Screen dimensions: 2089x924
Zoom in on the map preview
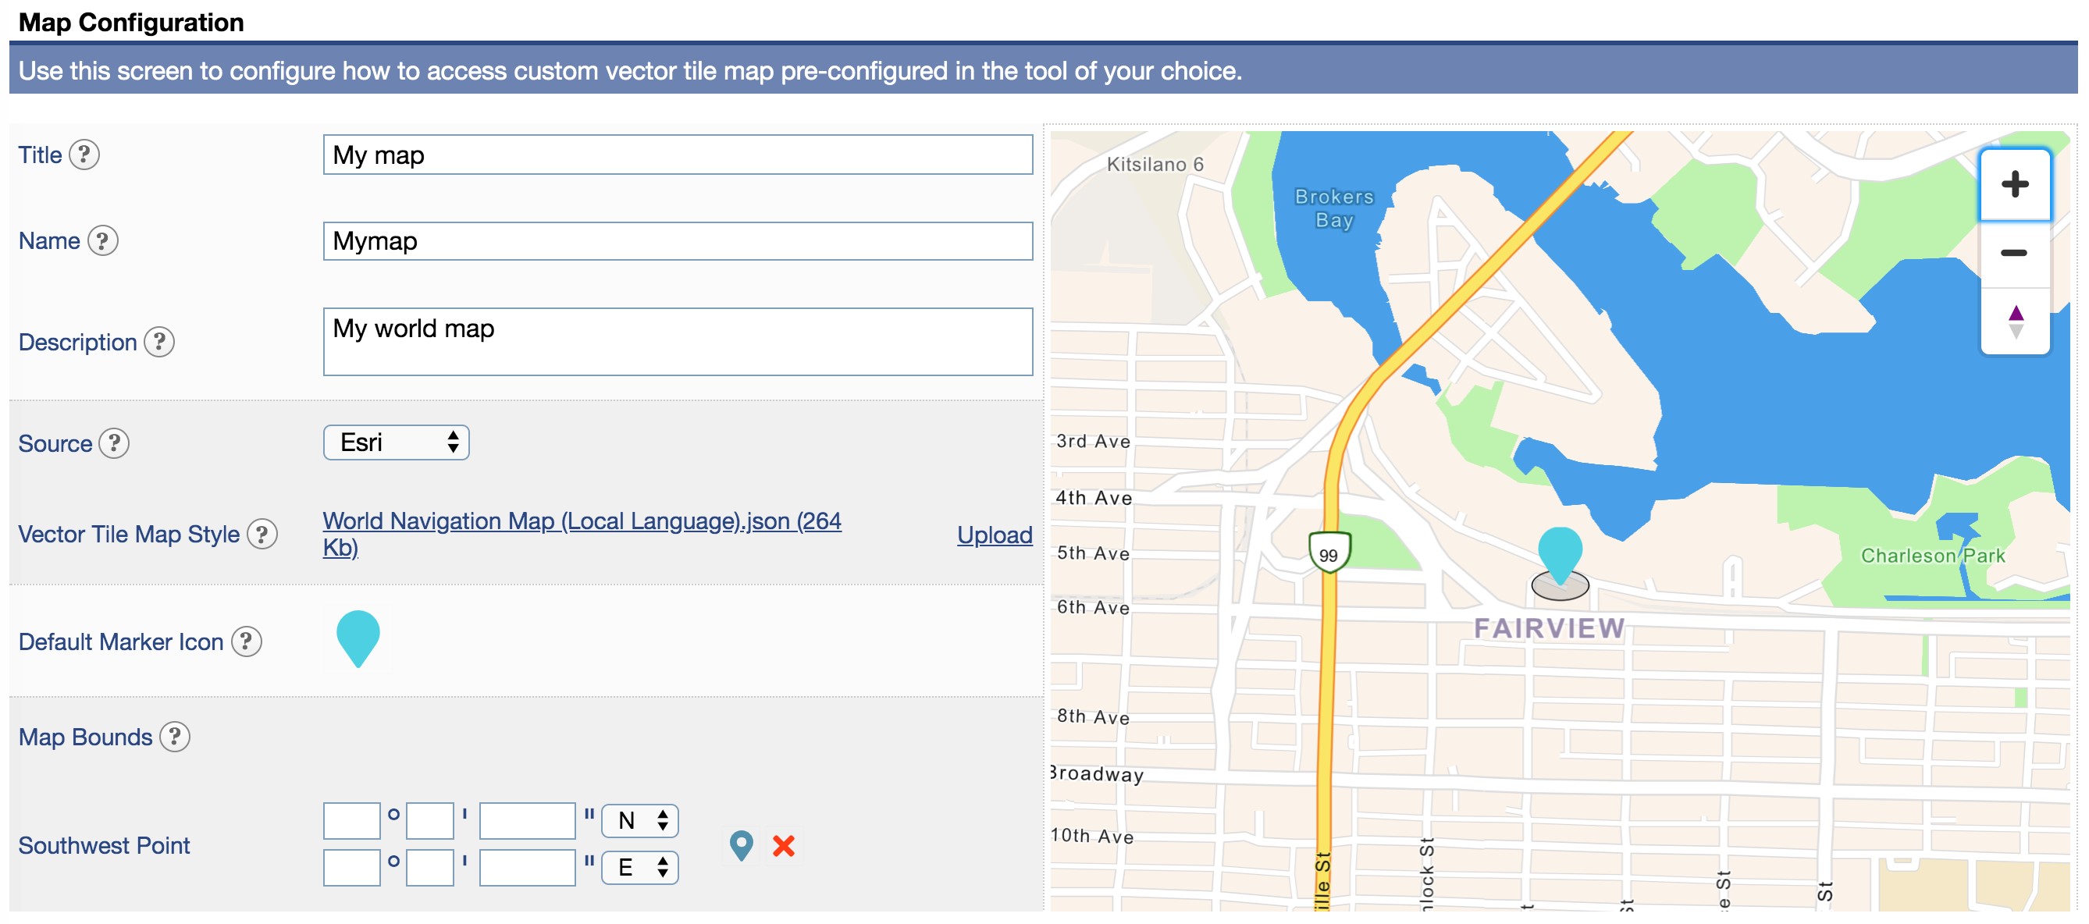pyautogui.click(x=2014, y=185)
